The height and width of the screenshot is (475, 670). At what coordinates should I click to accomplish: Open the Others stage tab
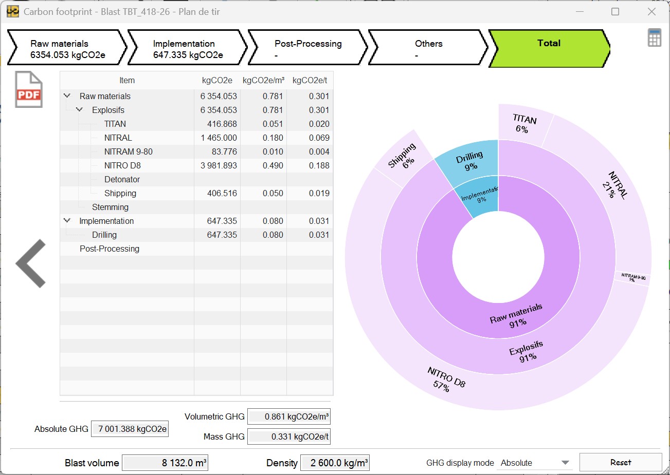coord(428,47)
